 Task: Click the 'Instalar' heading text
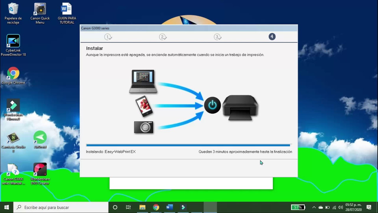click(94, 48)
